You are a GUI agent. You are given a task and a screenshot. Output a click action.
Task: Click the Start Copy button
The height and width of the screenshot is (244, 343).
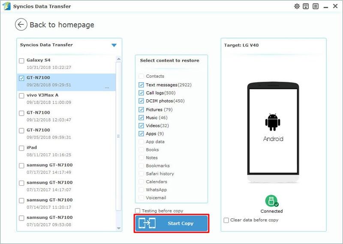[171, 223]
